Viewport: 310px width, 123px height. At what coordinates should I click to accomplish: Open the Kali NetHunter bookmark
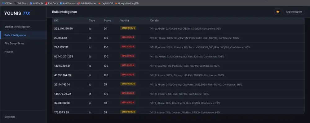tap(87, 3)
